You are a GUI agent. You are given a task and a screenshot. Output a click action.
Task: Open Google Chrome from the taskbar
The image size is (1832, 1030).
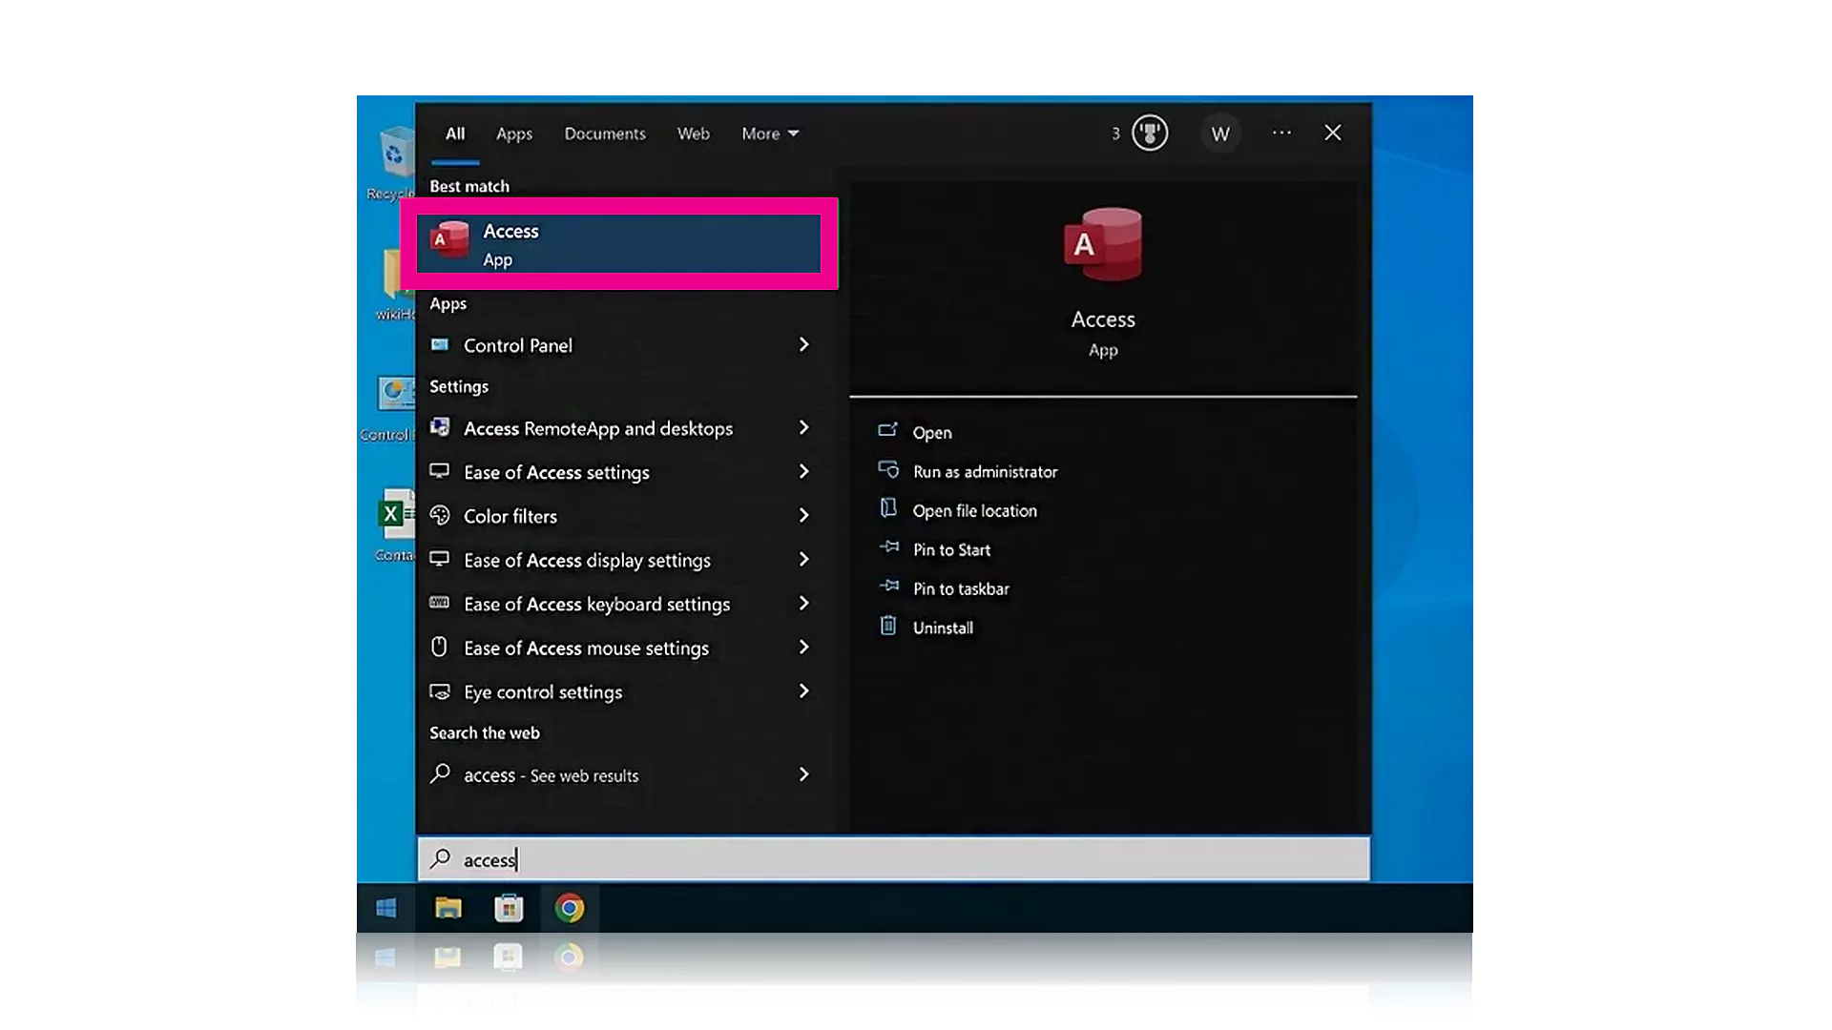tap(570, 908)
